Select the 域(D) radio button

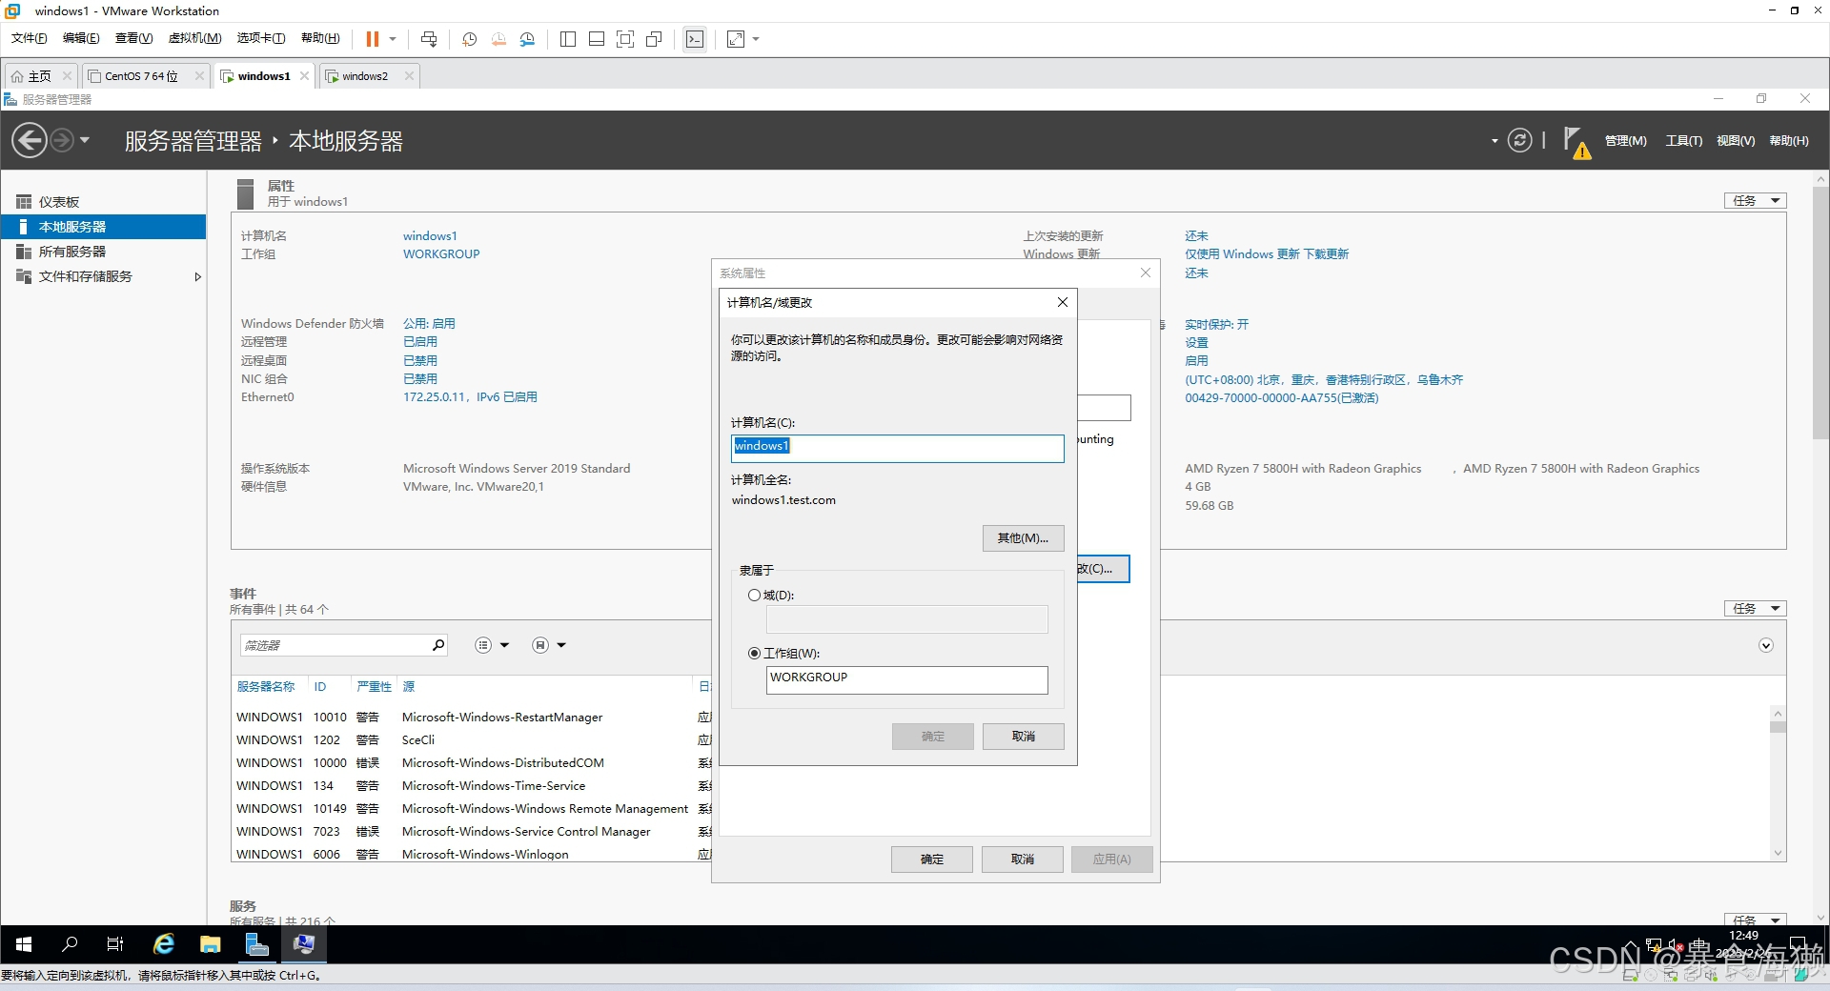click(x=754, y=596)
